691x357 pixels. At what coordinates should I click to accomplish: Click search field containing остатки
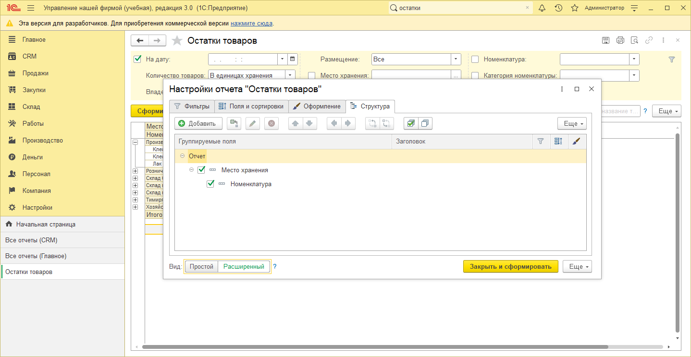pyautogui.click(x=460, y=8)
